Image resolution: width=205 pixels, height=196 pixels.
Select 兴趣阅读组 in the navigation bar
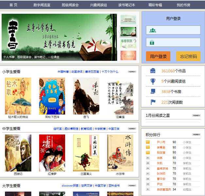click(x=98, y=5)
